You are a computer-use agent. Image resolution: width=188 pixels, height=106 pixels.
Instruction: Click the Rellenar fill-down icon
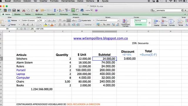(x=9, y=21)
